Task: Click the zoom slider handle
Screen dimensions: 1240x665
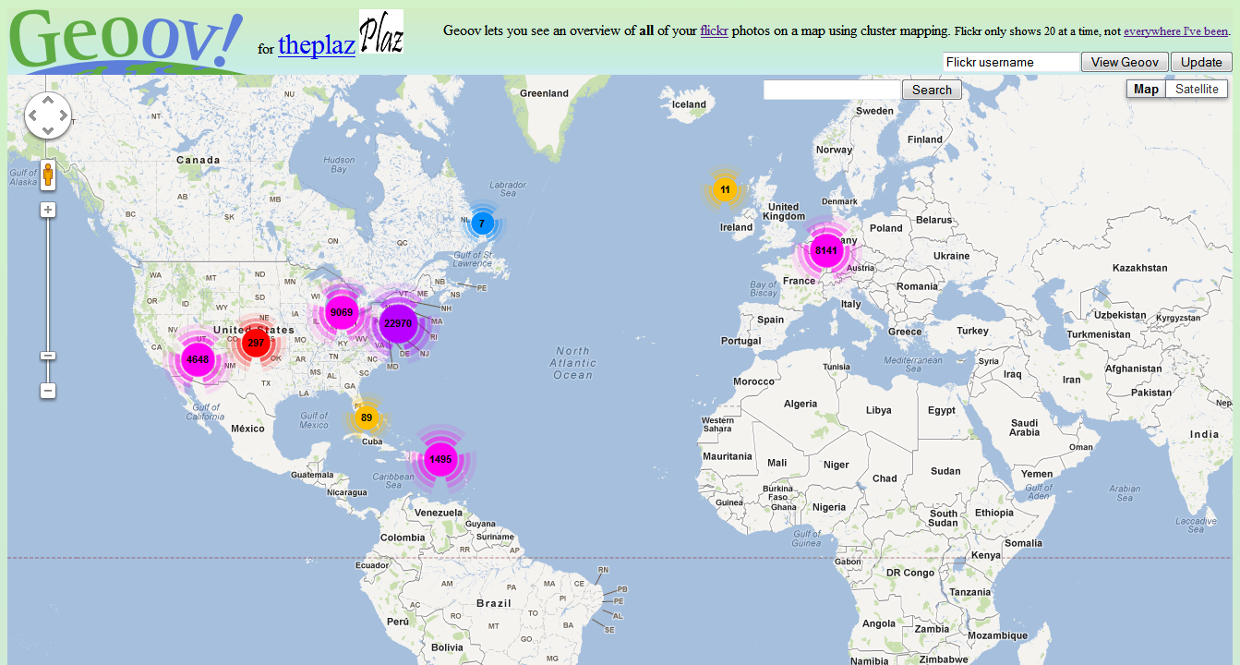Action: pos(48,356)
